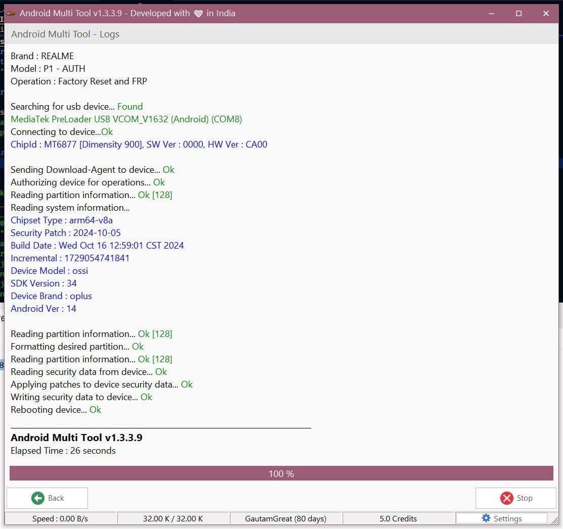The width and height of the screenshot is (563, 529).
Task: Click the 32.00 K / 32.00 K transfer panel
Action: pos(173,518)
